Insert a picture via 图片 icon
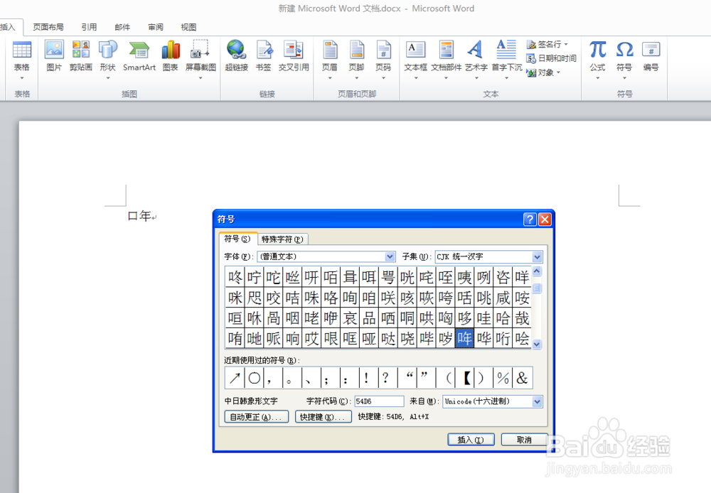Image resolution: width=711 pixels, height=493 pixels. 54,56
